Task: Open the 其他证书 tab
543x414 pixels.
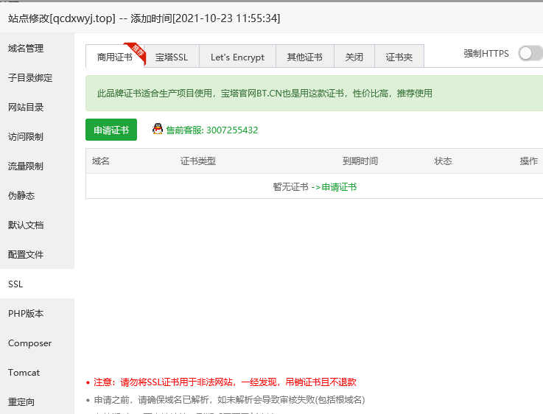Action: pos(305,57)
